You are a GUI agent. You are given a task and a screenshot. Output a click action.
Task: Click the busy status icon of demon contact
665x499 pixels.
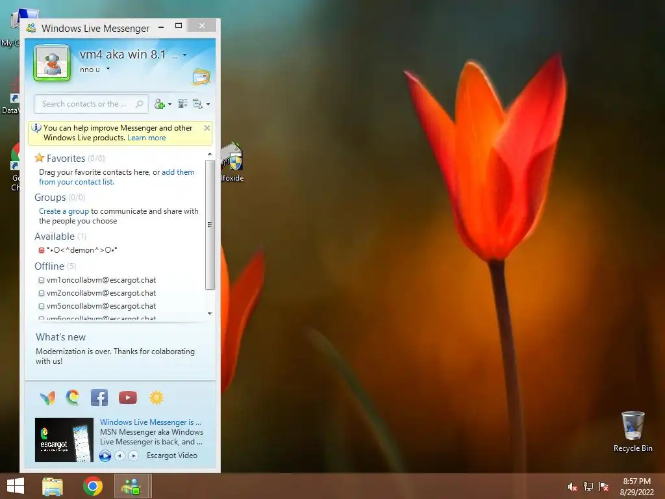pyautogui.click(x=42, y=250)
